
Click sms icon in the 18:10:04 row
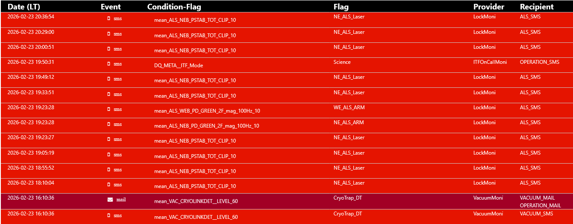tap(109, 185)
